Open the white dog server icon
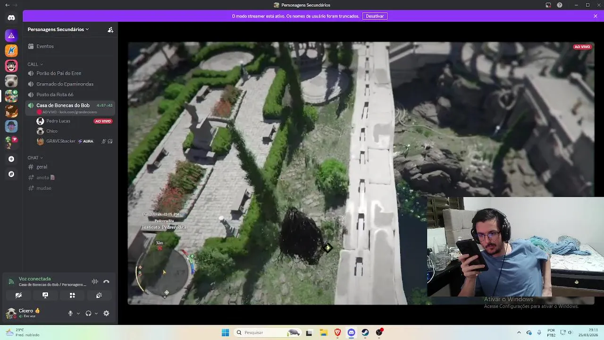The width and height of the screenshot is (604, 340). point(11,81)
